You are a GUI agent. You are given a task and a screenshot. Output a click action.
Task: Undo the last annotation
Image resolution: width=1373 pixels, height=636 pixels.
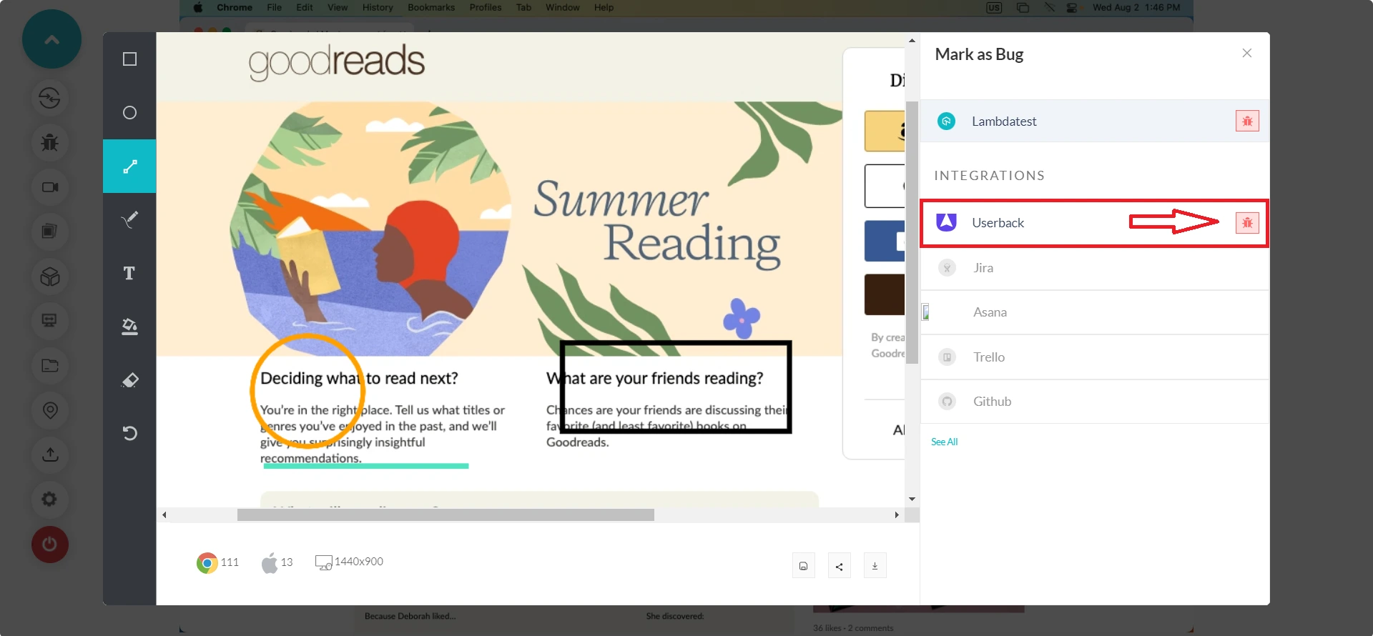pyautogui.click(x=129, y=433)
